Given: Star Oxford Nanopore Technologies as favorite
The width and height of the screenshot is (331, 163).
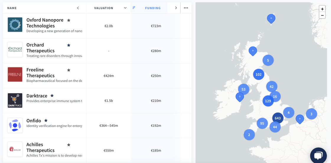Looking at the screenshot, I should pyautogui.click(x=69, y=20).
